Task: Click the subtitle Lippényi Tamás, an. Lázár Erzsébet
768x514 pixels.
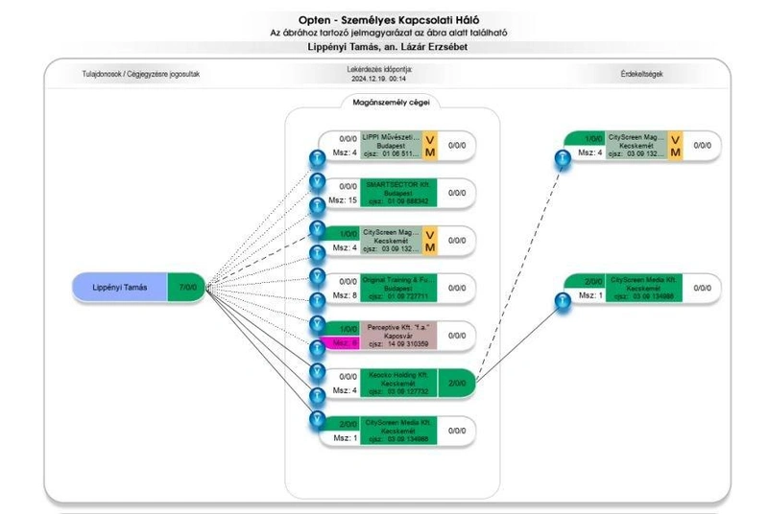Action: (388, 47)
